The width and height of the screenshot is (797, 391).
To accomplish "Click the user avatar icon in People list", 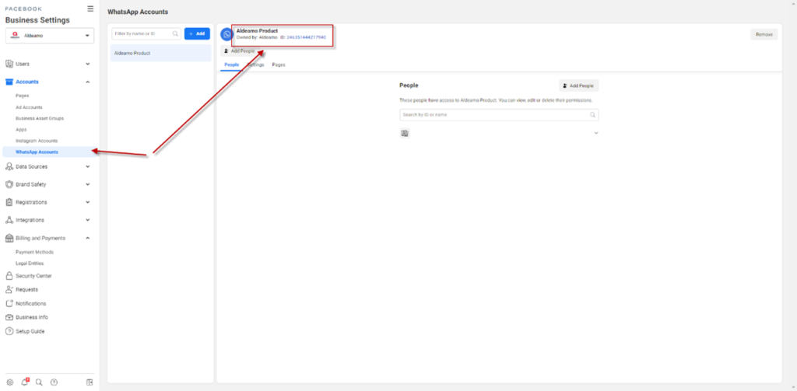I will tap(405, 134).
